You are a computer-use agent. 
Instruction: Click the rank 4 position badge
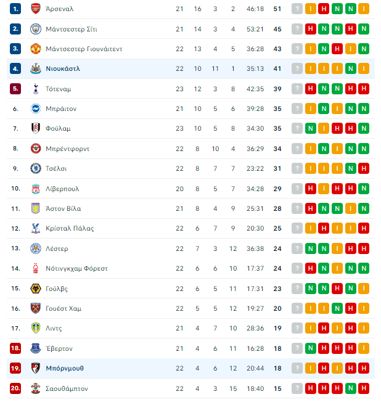pos(15,68)
